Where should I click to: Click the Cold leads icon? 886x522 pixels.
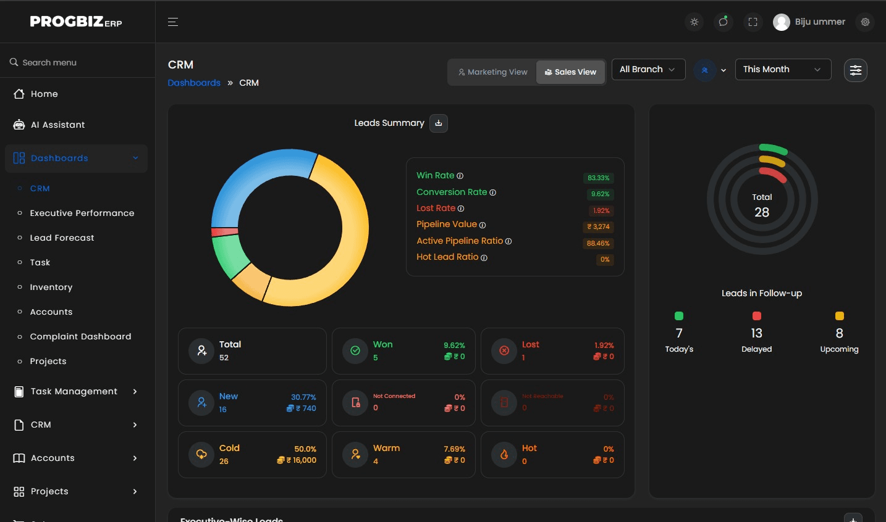point(201,454)
